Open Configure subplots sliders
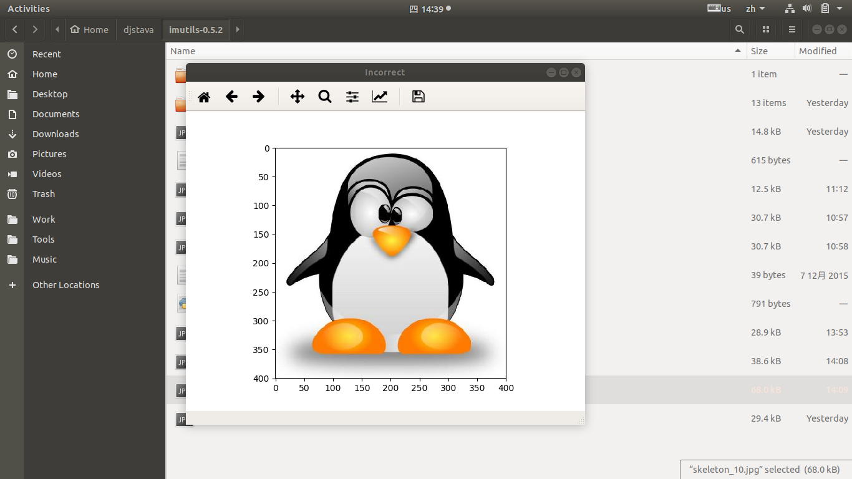This screenshot has height=479, width=852. pyautogui.click(x=352, y=97)
